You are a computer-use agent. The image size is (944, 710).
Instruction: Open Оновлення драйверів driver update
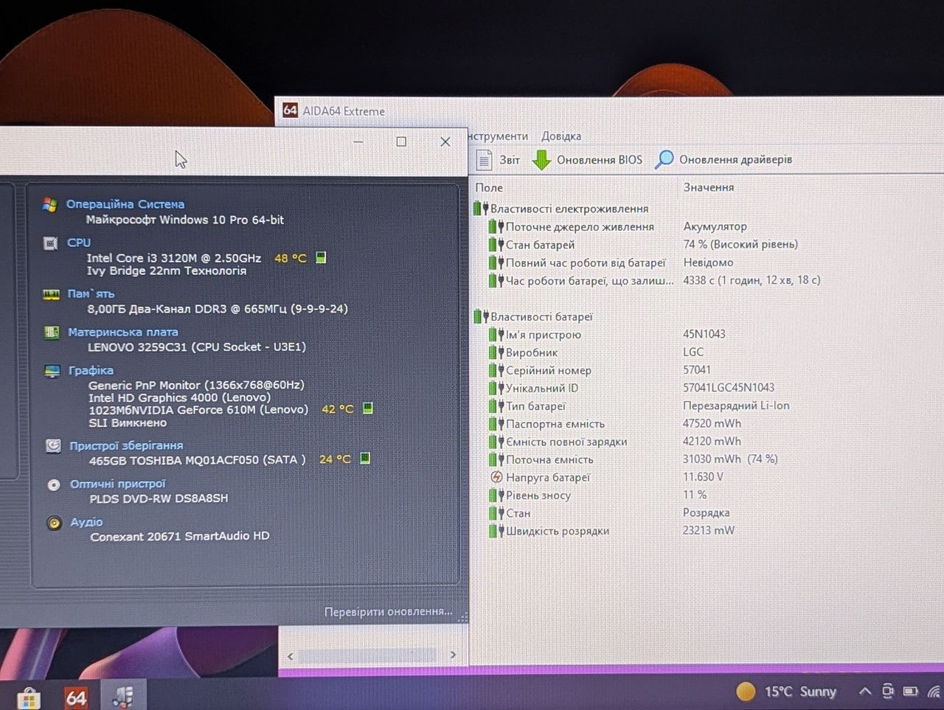[x=723, y=159]
